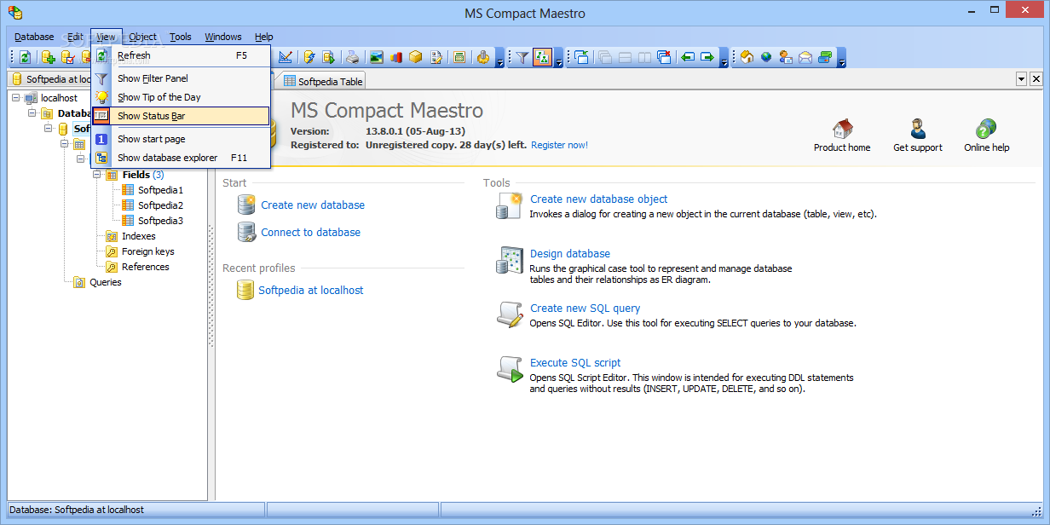The height and width of the screenshot is (525, 1050).
Task: Click the document with pencil toolbar icon
Action: point(436,57)
